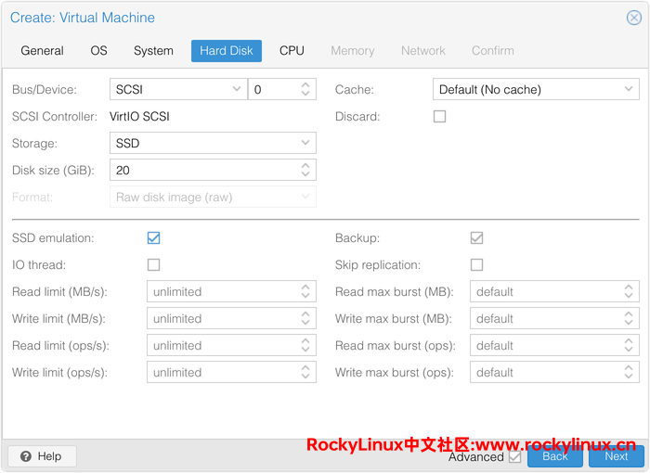Go to the System tab
This screenshot has height=473, width=650.
pyautogui.click(x=153, y=51)
